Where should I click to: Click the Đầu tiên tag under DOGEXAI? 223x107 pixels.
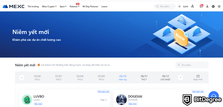(x=133, y=104)
